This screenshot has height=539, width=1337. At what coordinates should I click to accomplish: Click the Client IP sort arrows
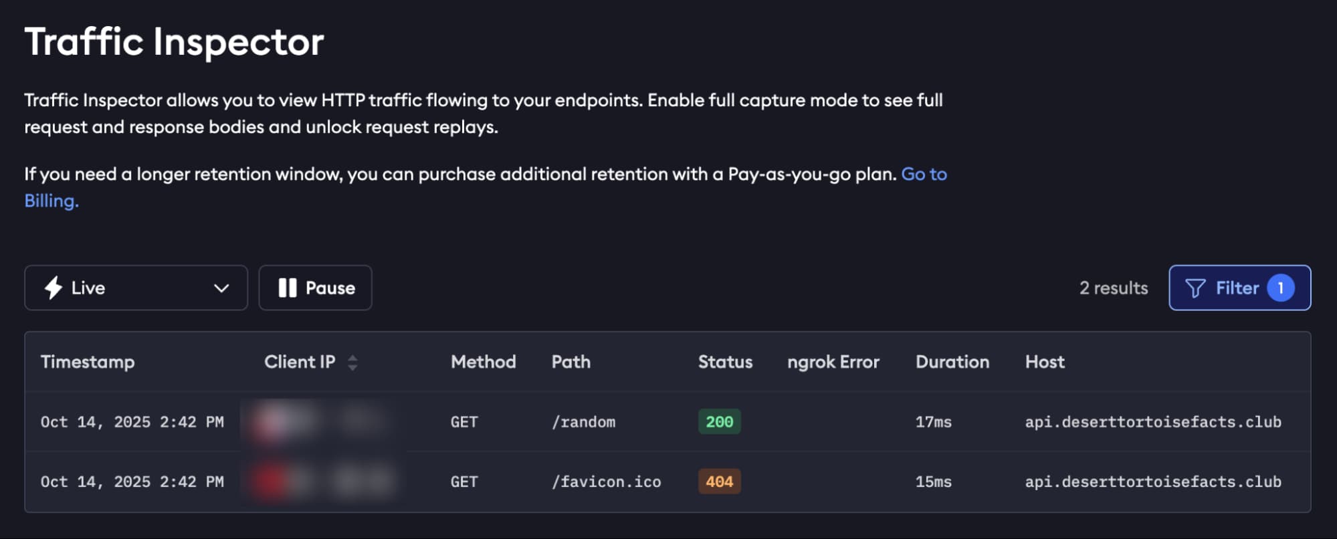(352, 362)
